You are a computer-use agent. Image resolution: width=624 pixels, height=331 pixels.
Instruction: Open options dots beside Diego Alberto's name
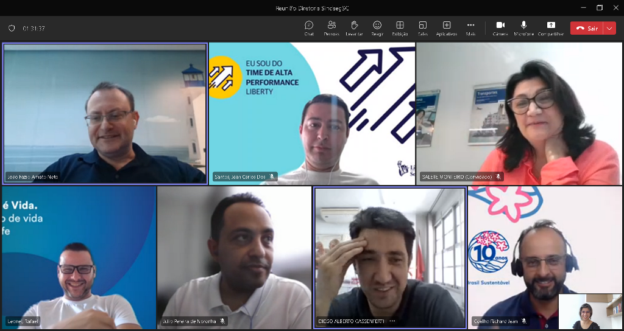click(x=392, y=321)
